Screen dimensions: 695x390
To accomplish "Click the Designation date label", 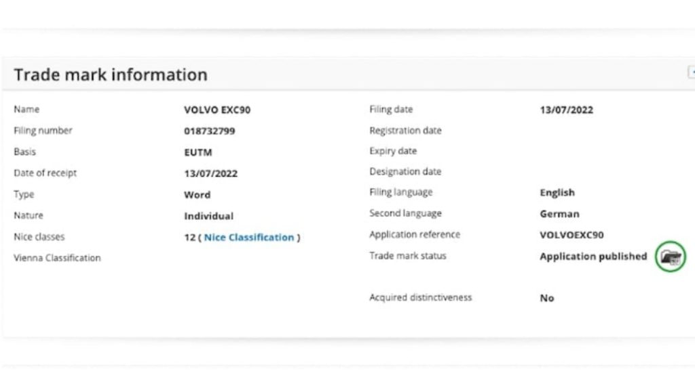I will pyautogui.click(x=405, y=171).
